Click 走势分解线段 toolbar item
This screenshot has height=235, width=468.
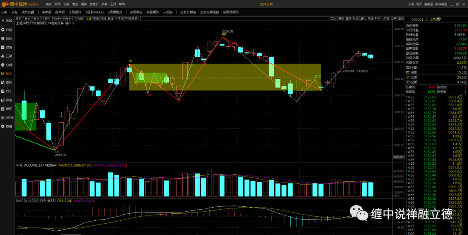(x=210, y=12)
